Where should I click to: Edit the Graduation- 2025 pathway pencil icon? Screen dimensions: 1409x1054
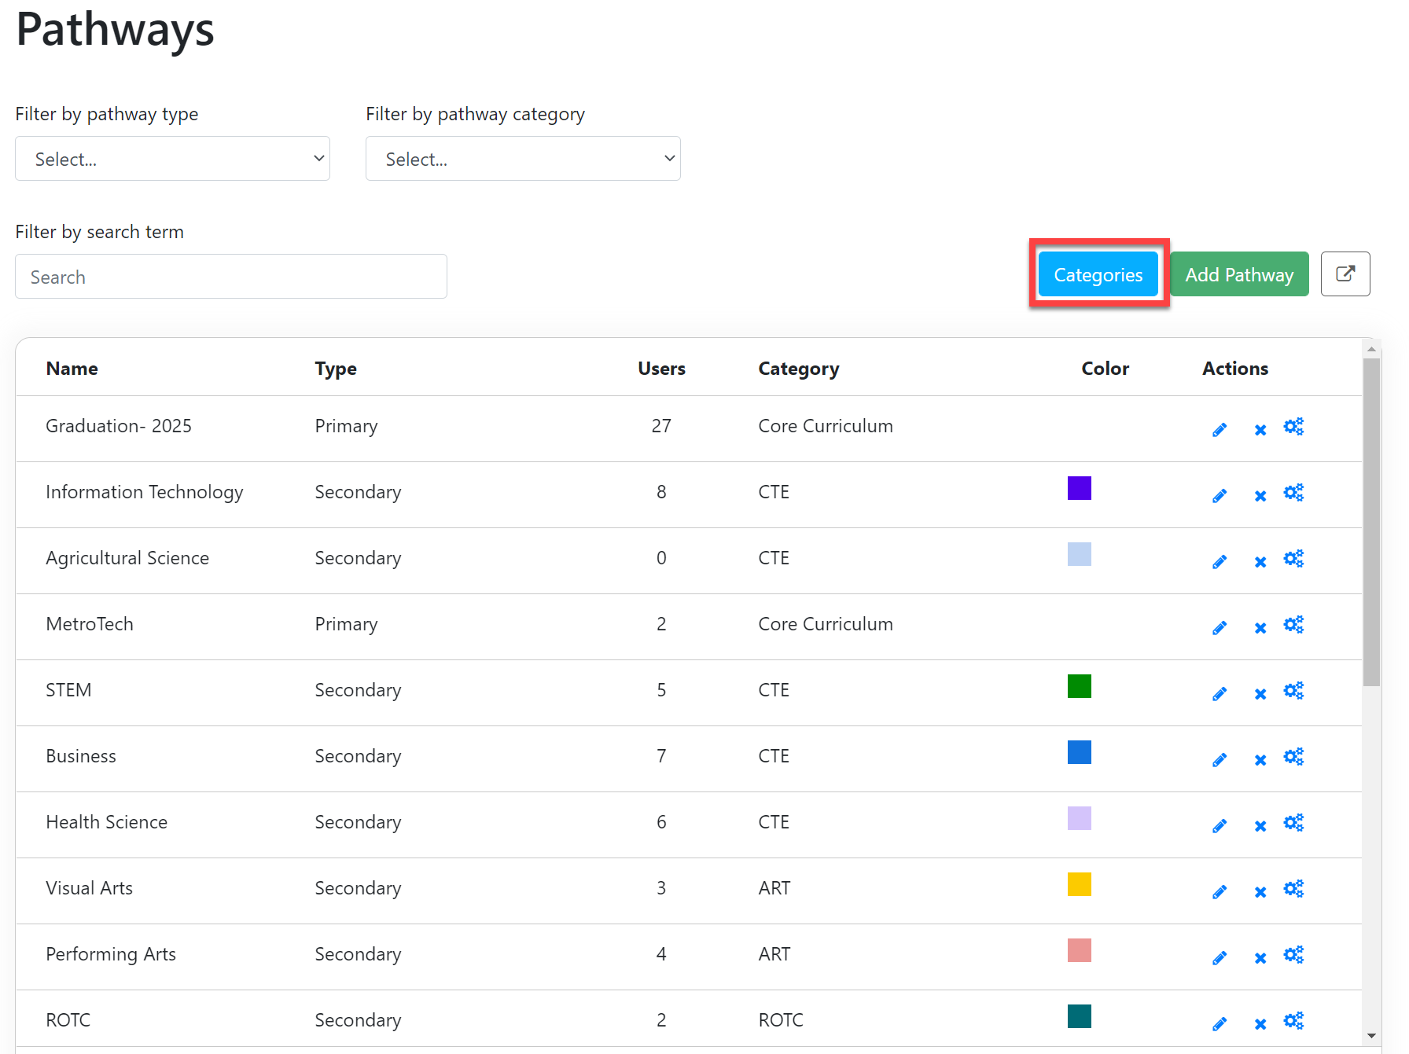[1220, 430]
